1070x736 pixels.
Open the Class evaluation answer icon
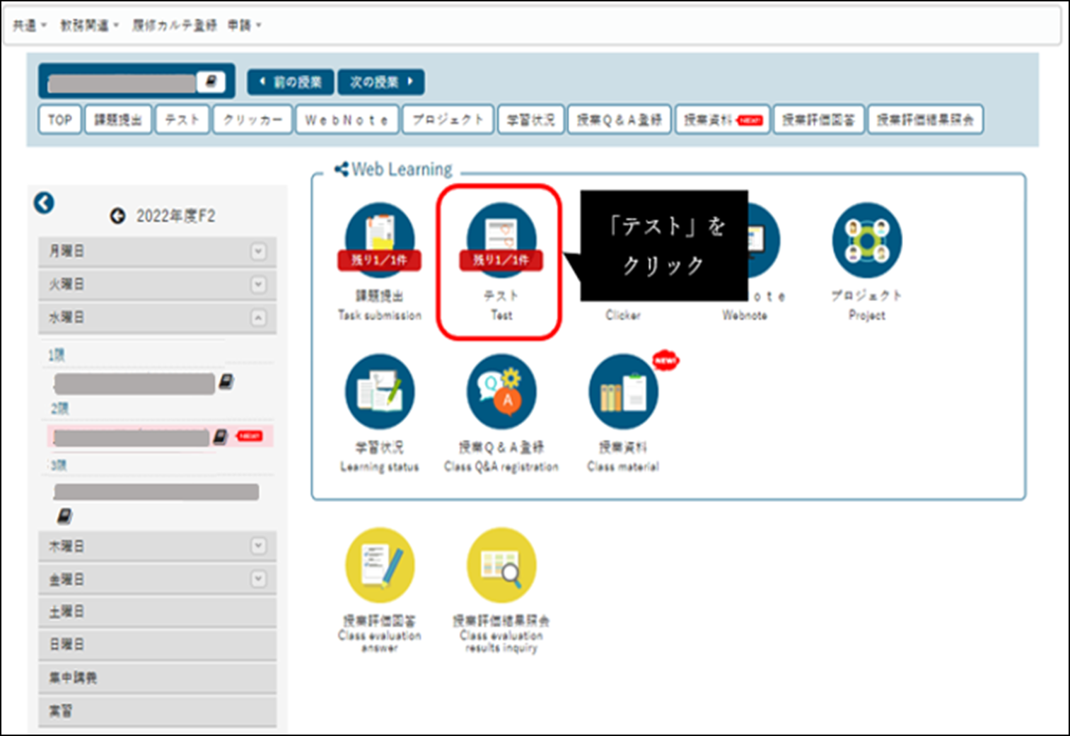(x=380, y=565)
